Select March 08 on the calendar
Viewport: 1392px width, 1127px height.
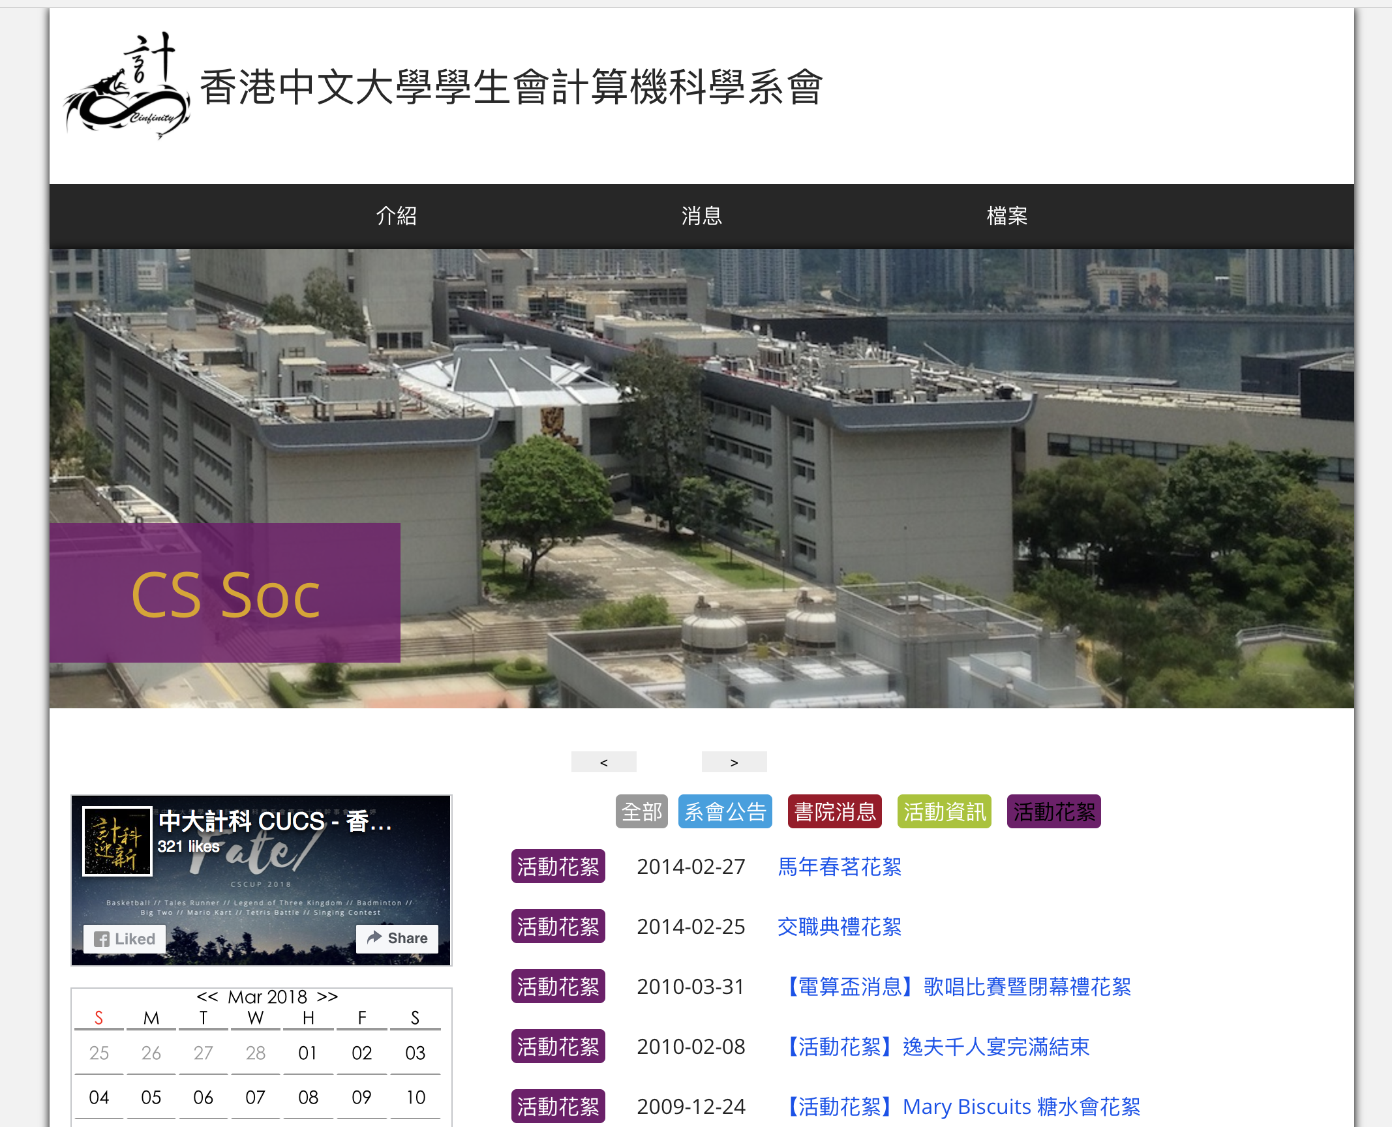[x=308, y=1098]
